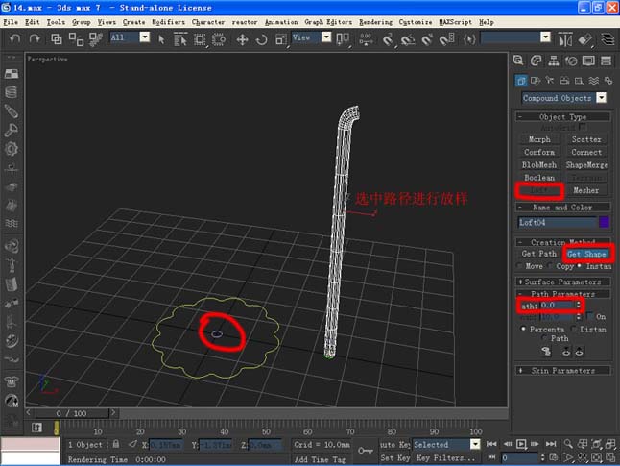Select the Copy creation method radio

(551, 265)
